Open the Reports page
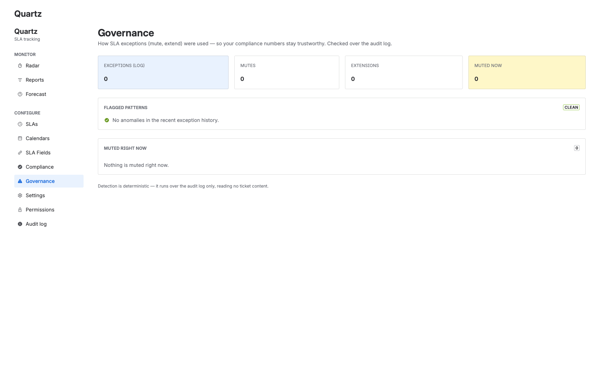 (49, 80)
